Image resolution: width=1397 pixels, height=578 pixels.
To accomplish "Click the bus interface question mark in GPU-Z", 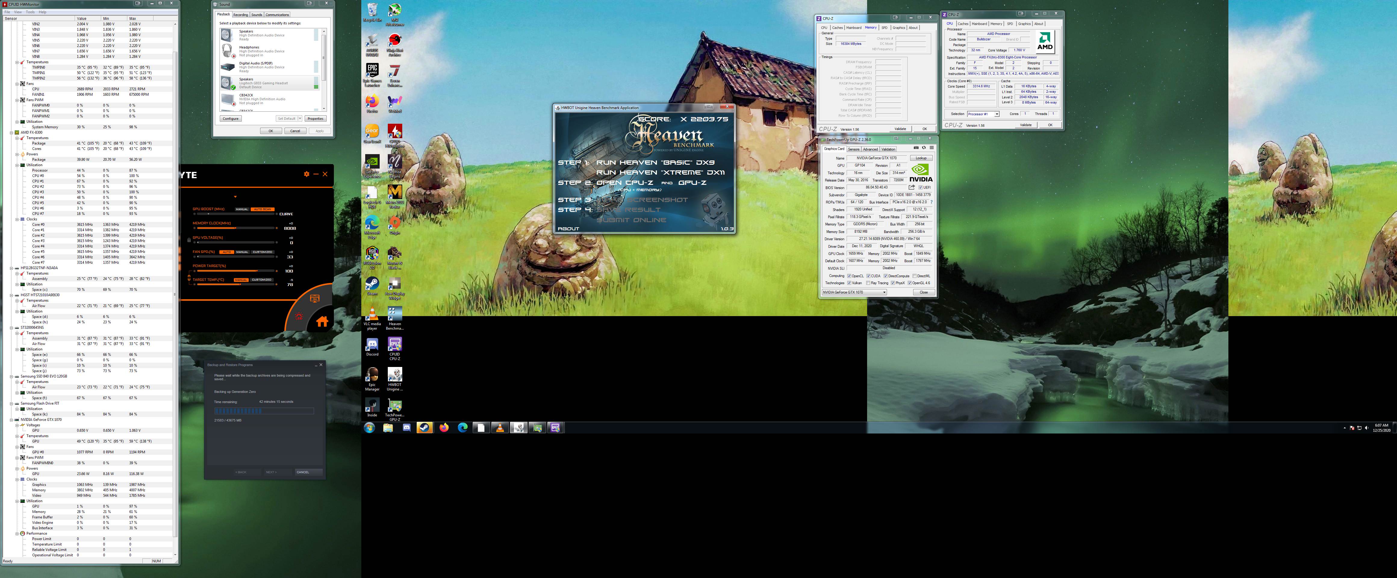I will point(932,202).
